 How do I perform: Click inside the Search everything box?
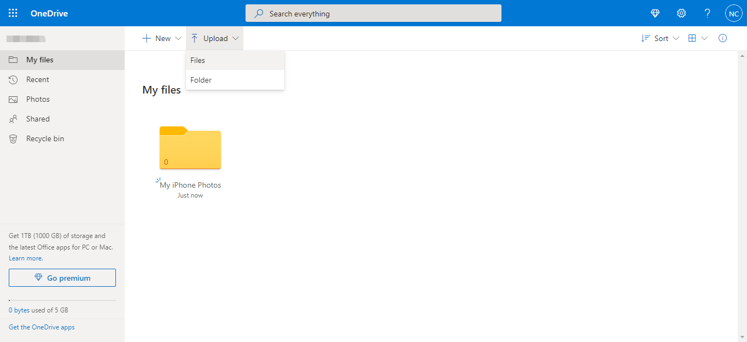[373, 13]
